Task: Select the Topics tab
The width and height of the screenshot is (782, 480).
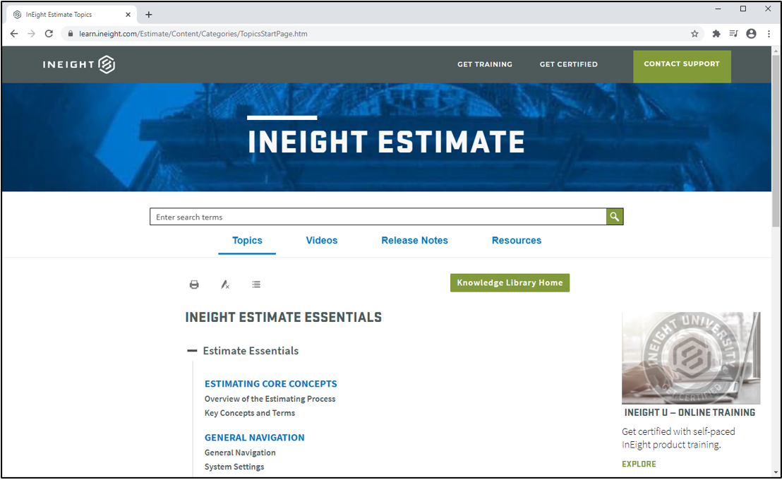Action: (247, 241)
